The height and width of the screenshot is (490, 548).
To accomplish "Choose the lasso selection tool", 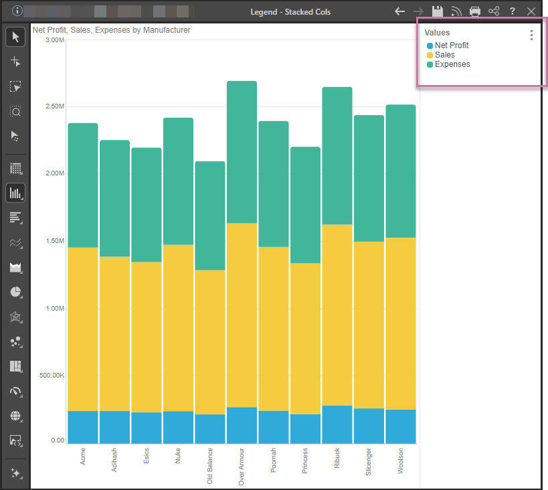I will click(x=15, y=86).
